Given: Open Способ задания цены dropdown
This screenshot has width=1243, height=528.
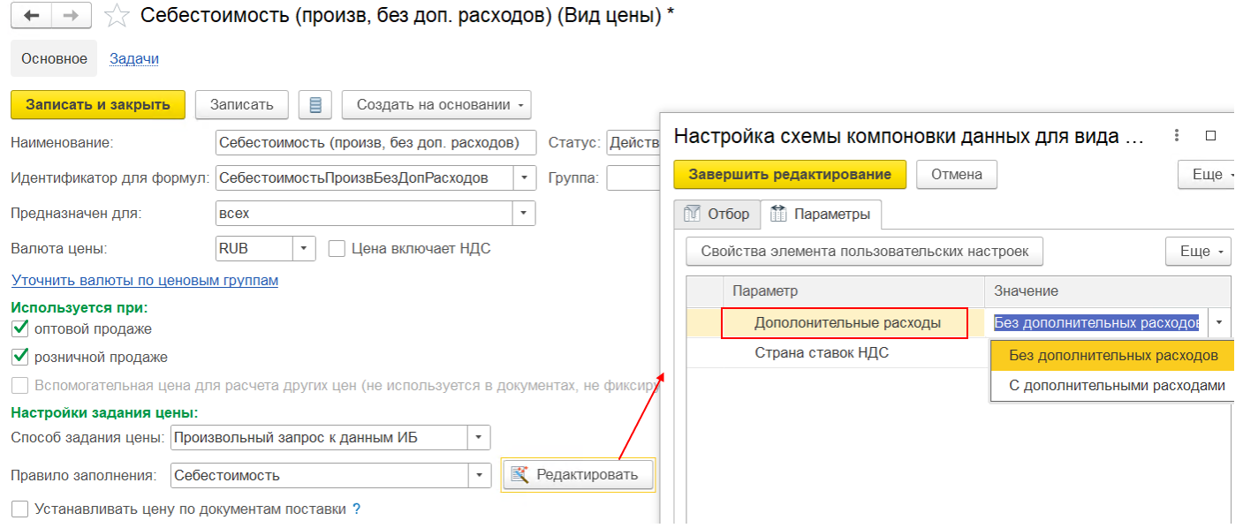Looking at the screenshot, I should tap(478, 437).
